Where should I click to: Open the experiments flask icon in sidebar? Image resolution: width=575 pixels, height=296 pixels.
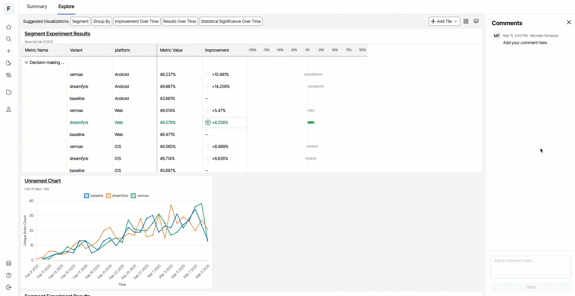(9, 75)
